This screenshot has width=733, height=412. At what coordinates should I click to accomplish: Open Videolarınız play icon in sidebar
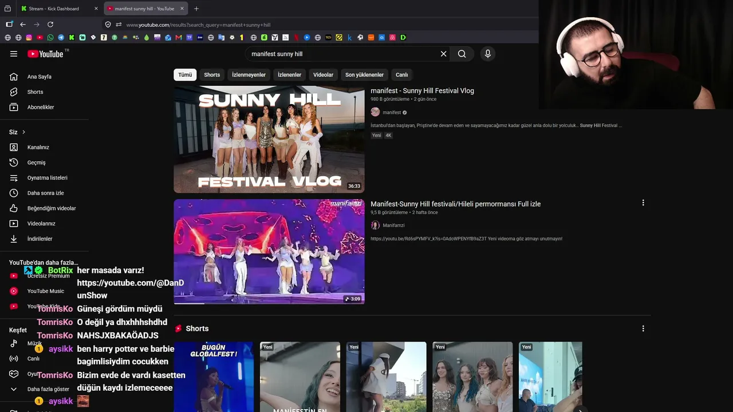pyautogui.click(x=14, y=224)
